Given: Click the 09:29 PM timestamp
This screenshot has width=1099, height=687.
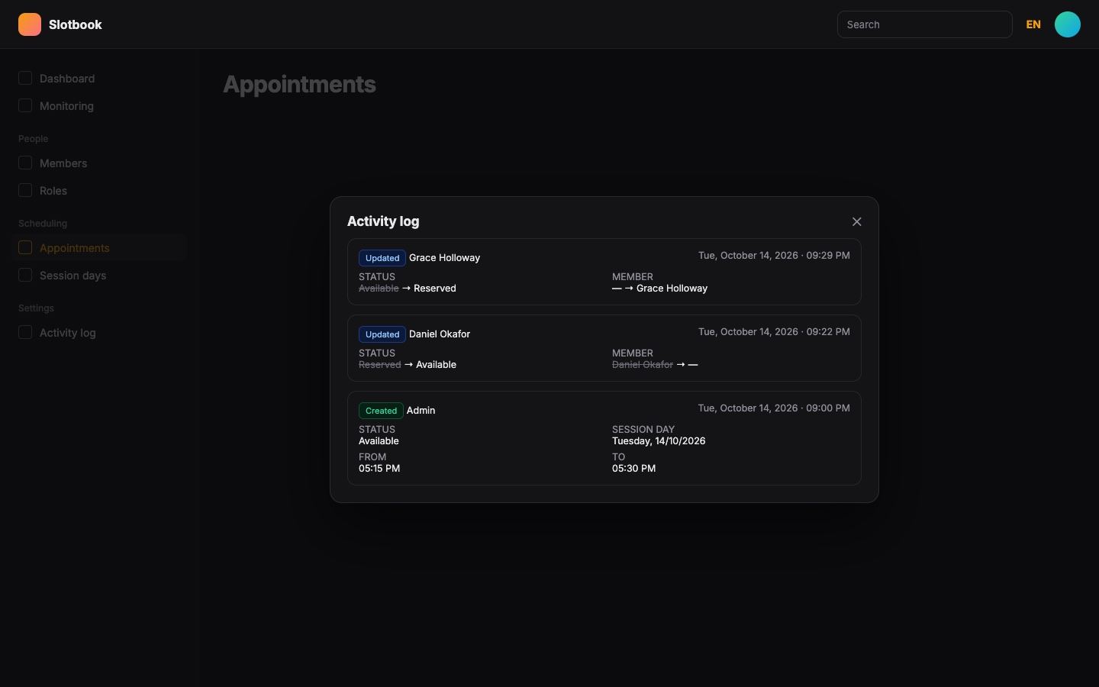Looking at the screenshot, I should (x=774, y=256).
